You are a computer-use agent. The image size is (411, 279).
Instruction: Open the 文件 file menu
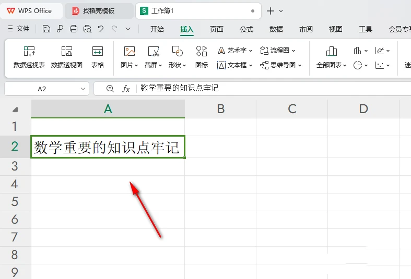point(18,29)
